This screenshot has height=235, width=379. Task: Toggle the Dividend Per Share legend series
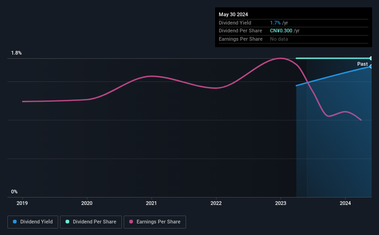91,222
